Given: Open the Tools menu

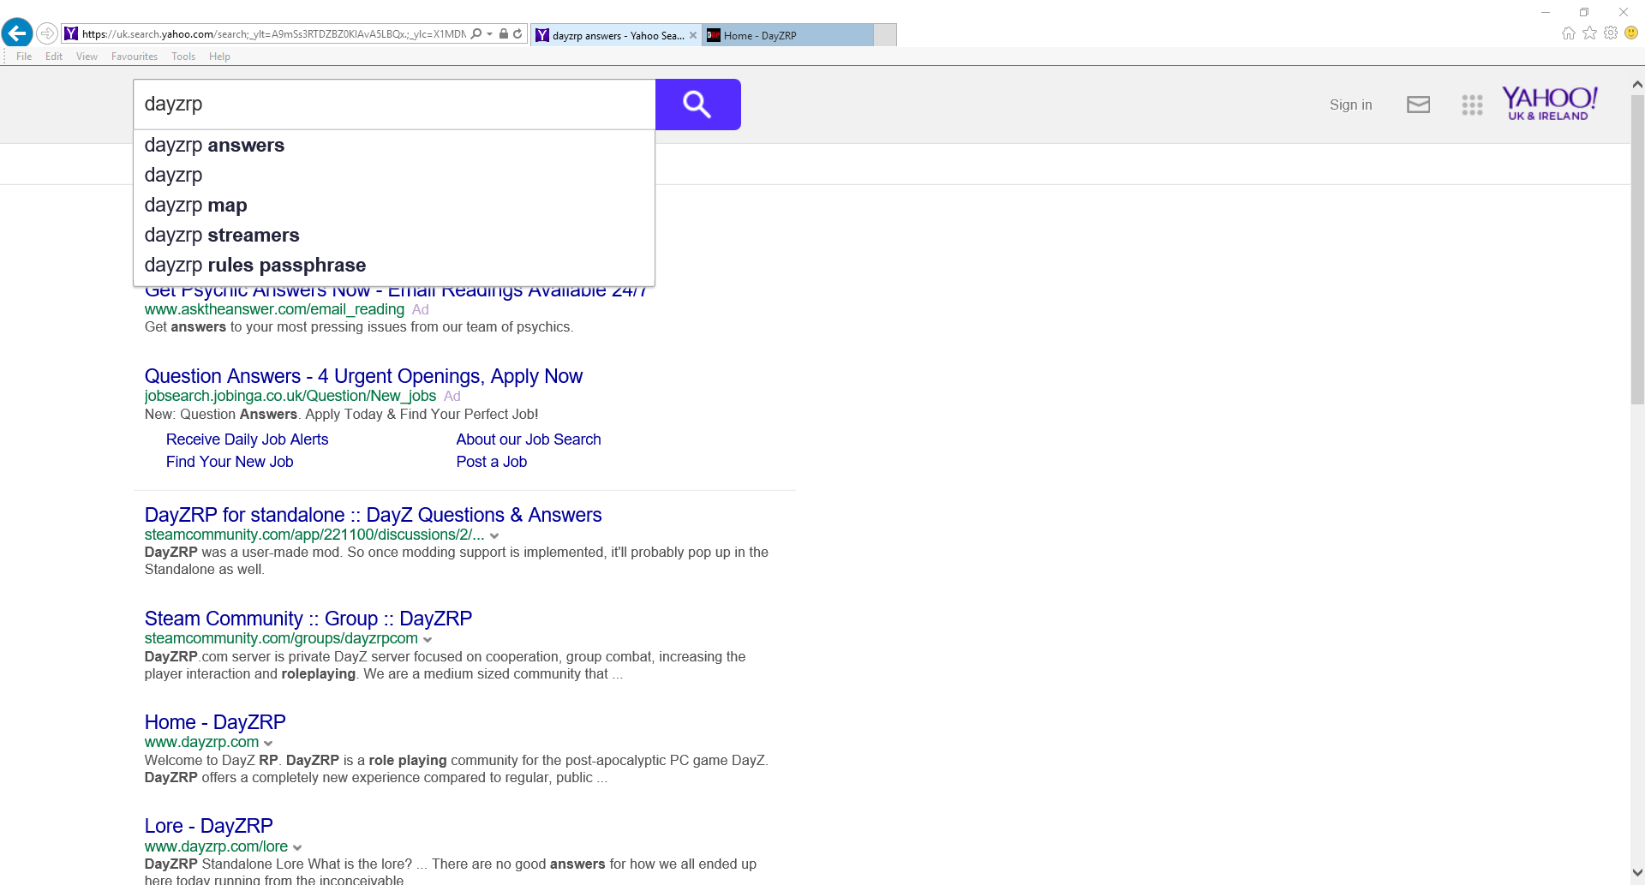Looking at the screenshot, I should 183,57.
